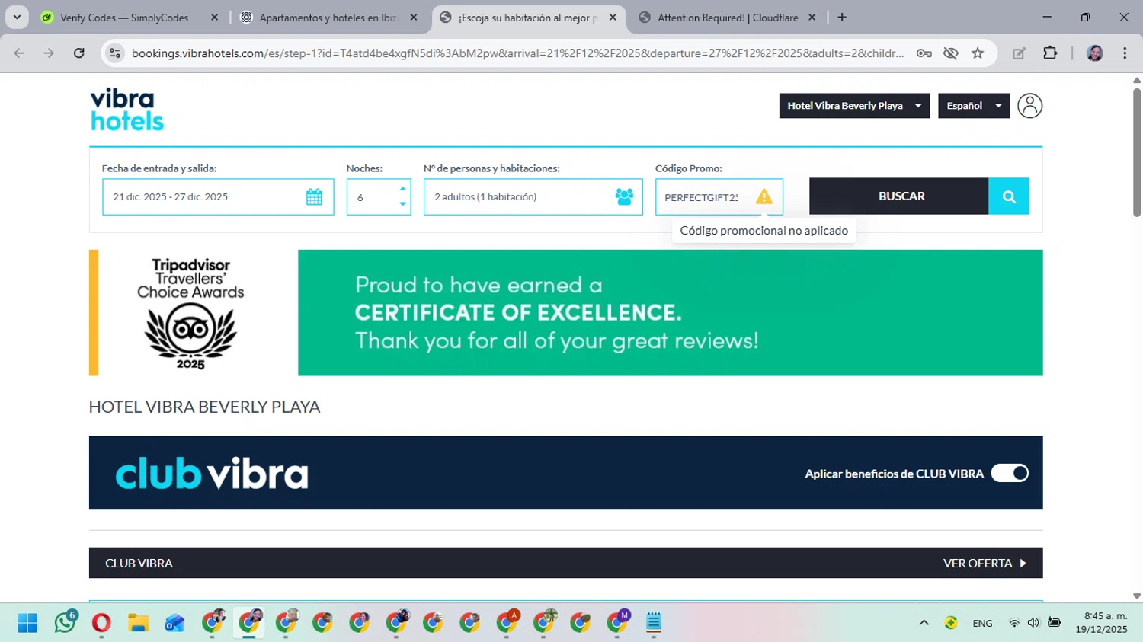Screen dimensions: 1143x642
Task: Click the CLUB VIBRA offer title
Action: [x=139, y=563]
